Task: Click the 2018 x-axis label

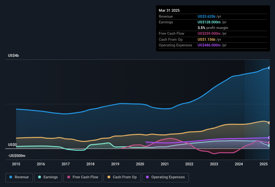Action: [90, 164]
